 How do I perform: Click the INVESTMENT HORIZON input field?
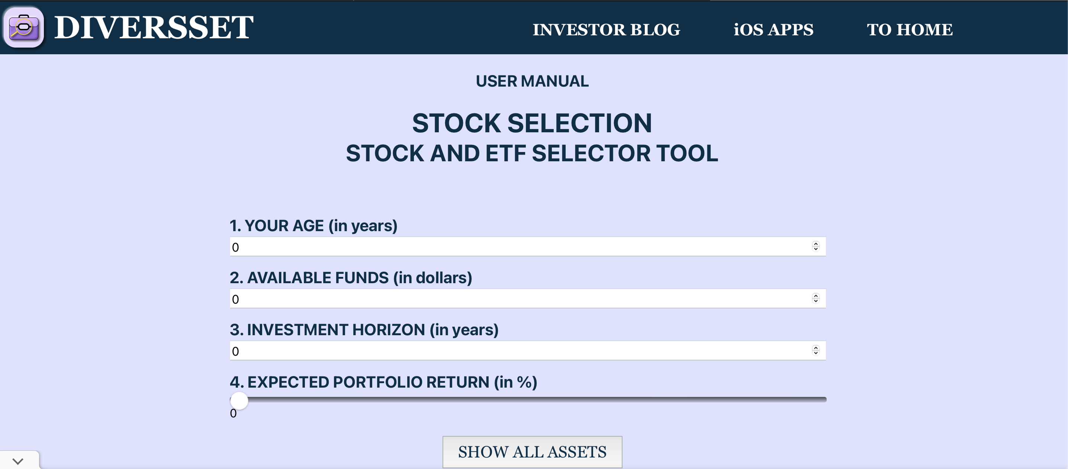click(x=527, y=351)
